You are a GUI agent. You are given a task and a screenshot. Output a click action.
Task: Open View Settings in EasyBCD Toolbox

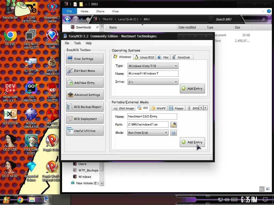pos(85,59)
